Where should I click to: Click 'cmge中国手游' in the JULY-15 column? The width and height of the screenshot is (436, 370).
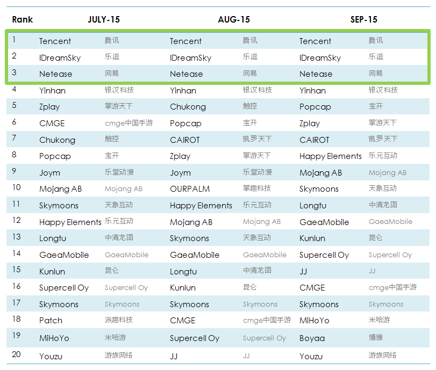tap(128, 123)
